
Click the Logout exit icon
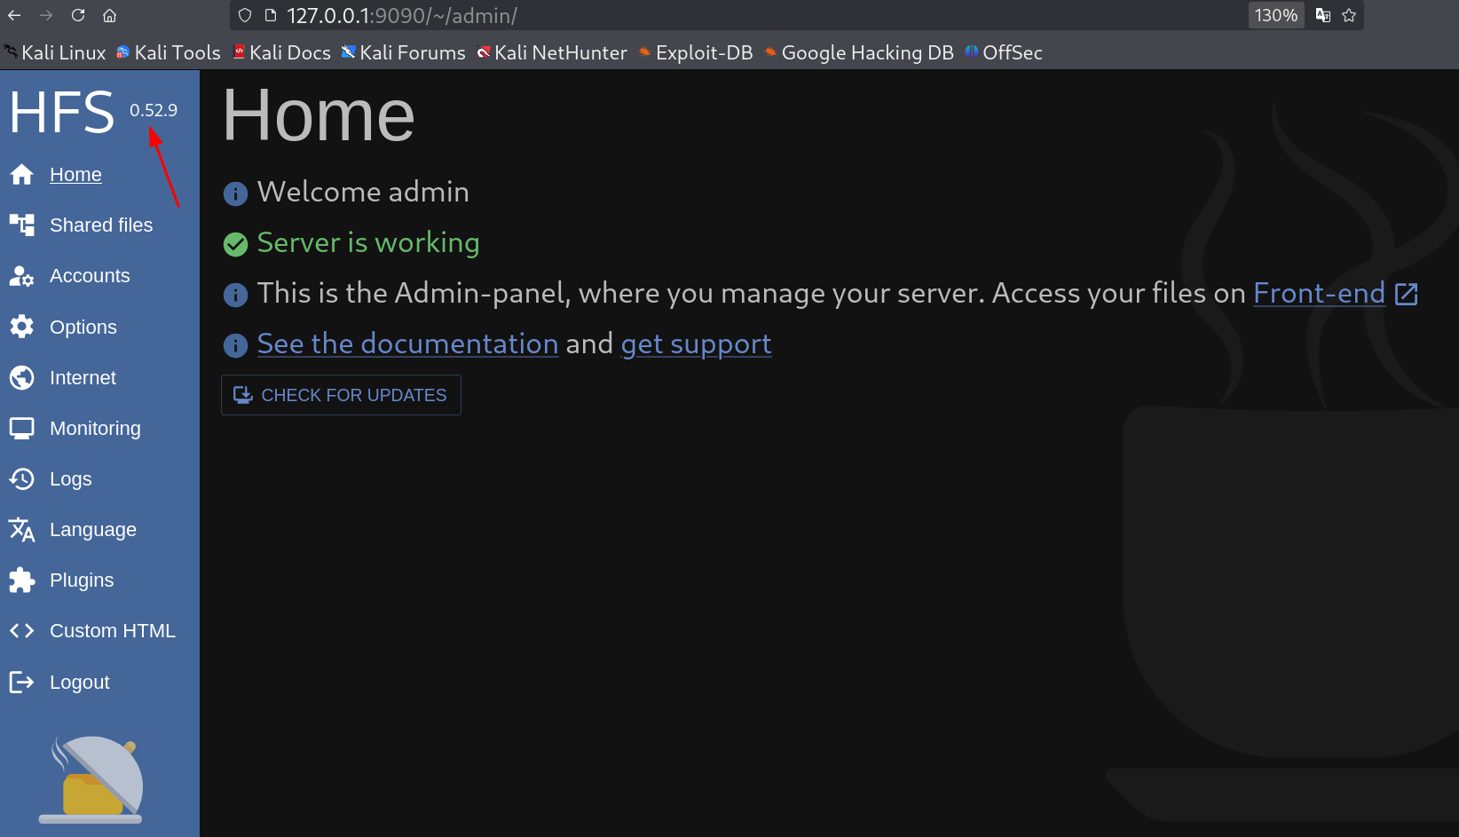22,682
